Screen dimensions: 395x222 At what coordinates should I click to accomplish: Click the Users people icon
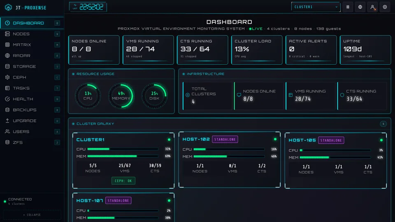coord(7,132)
